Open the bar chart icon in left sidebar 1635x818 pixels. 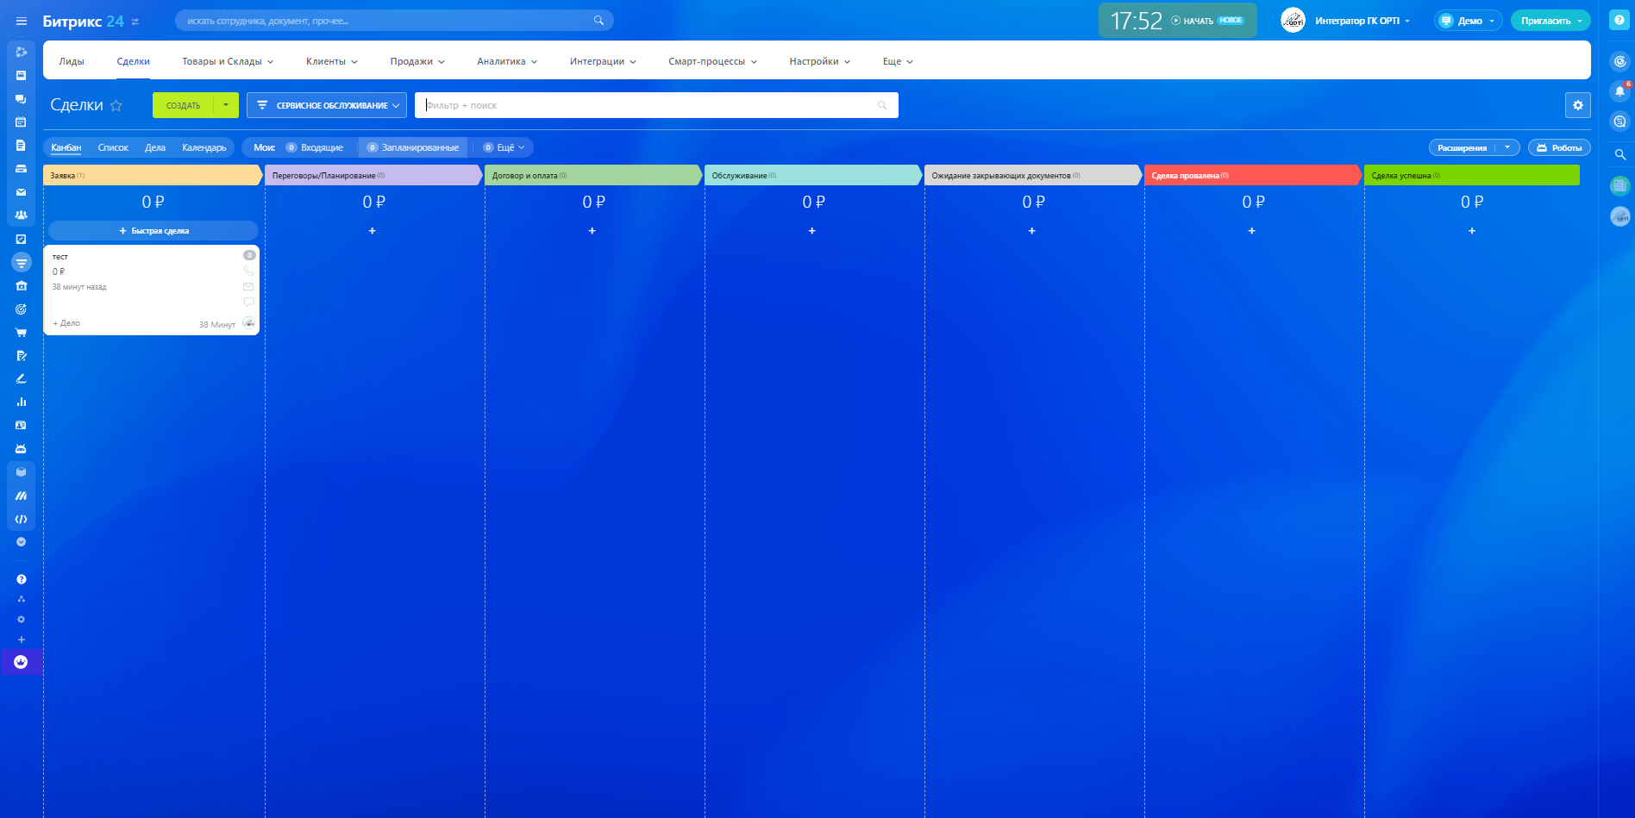pyautogui.click(x=21, y=402)
